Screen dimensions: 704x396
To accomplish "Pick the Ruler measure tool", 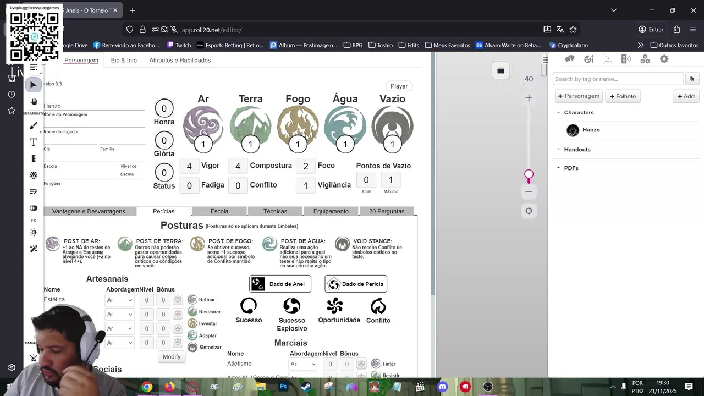I will [x=34, y=159].
